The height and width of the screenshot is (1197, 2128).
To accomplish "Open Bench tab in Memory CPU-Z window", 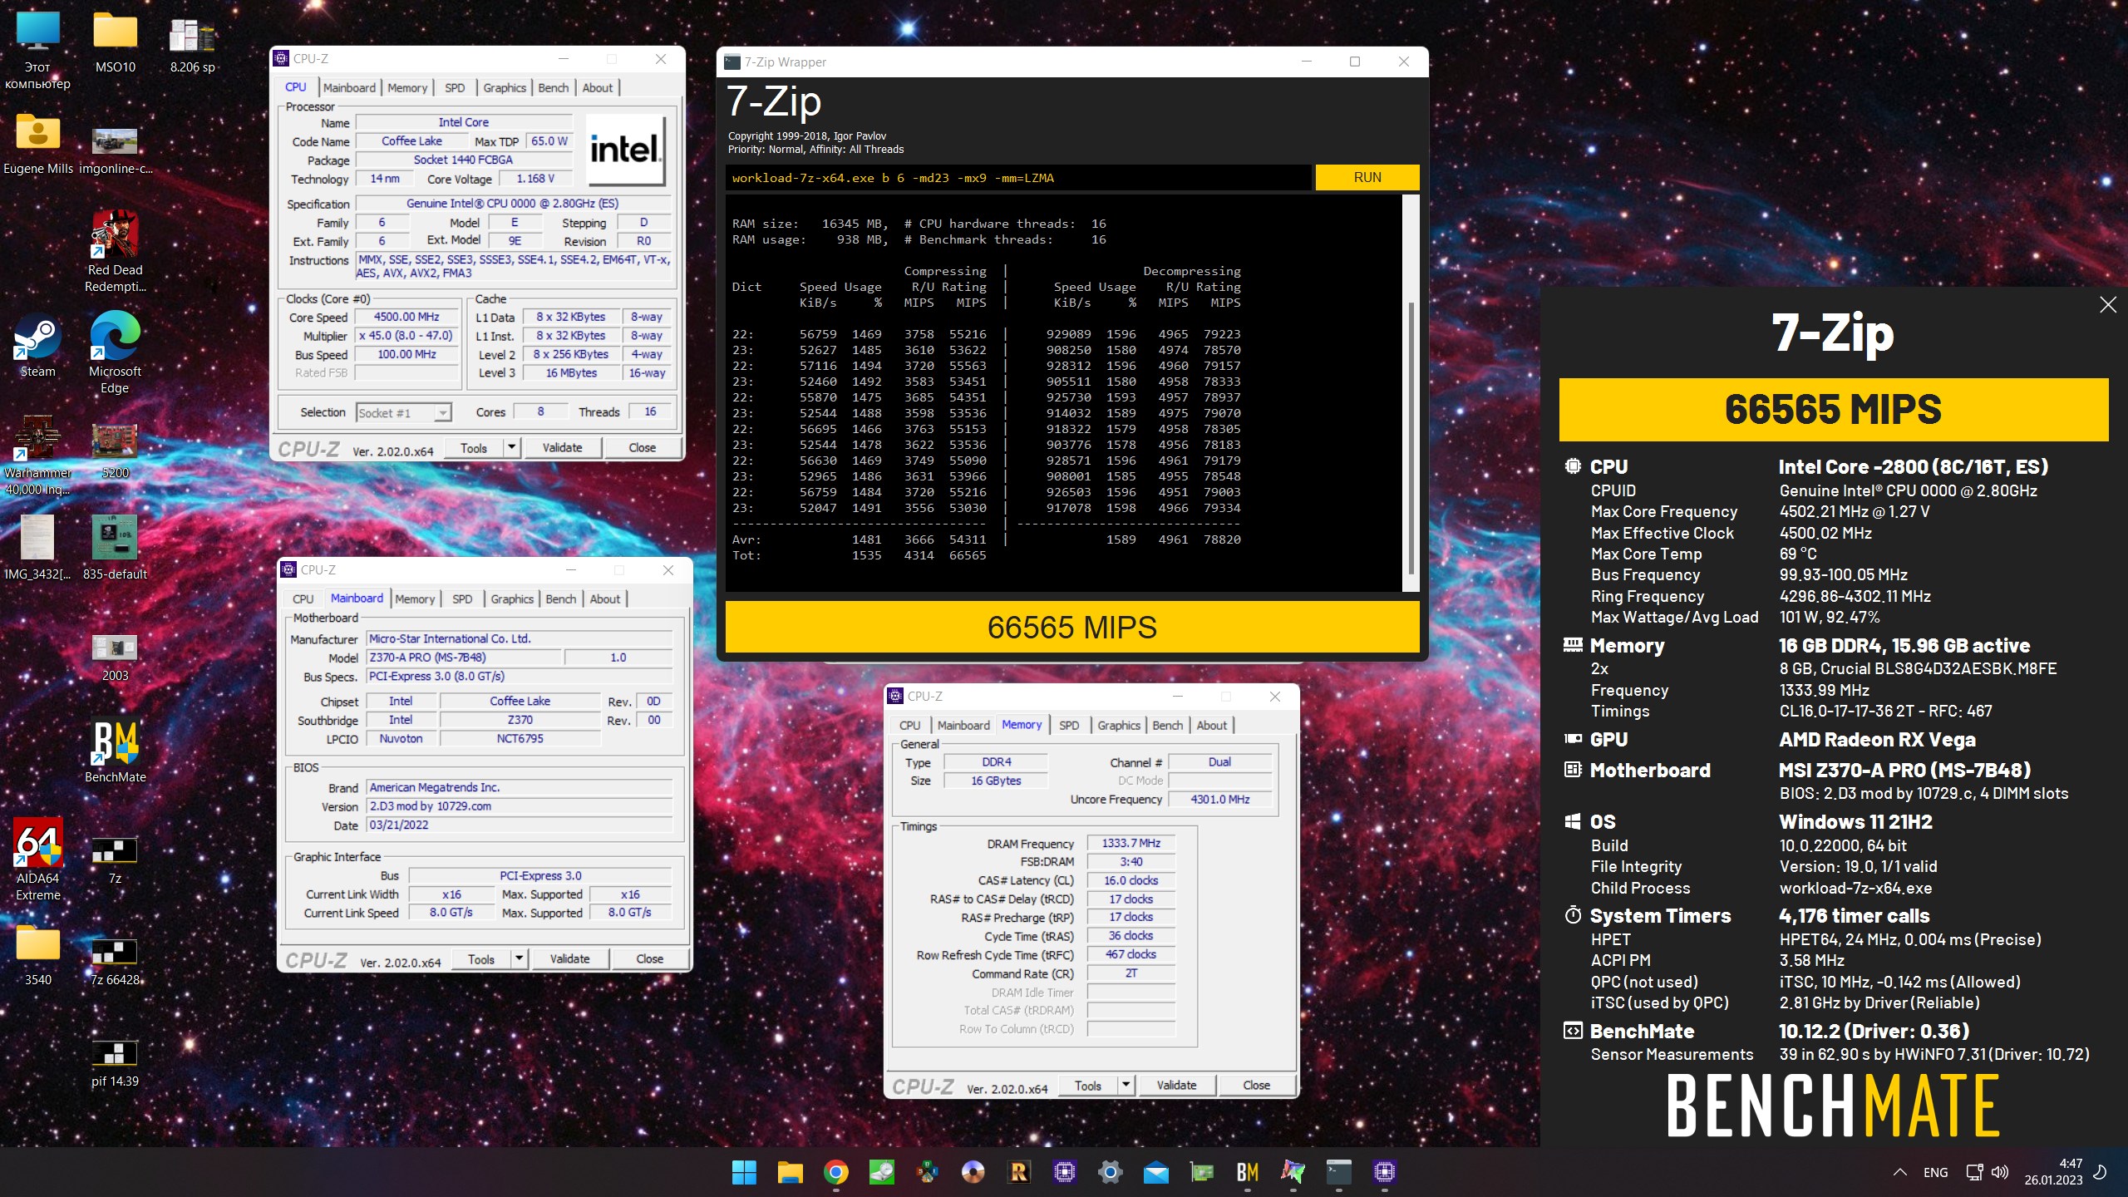I will (1167, 726).
